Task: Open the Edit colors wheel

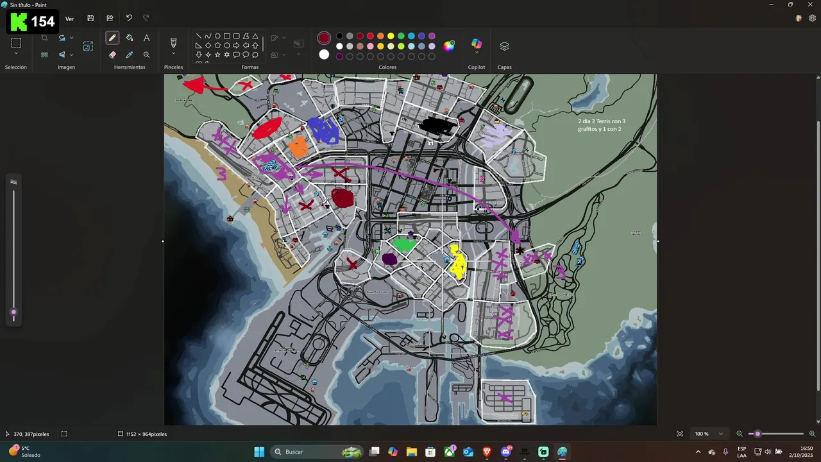Action: tap(449, 46)
